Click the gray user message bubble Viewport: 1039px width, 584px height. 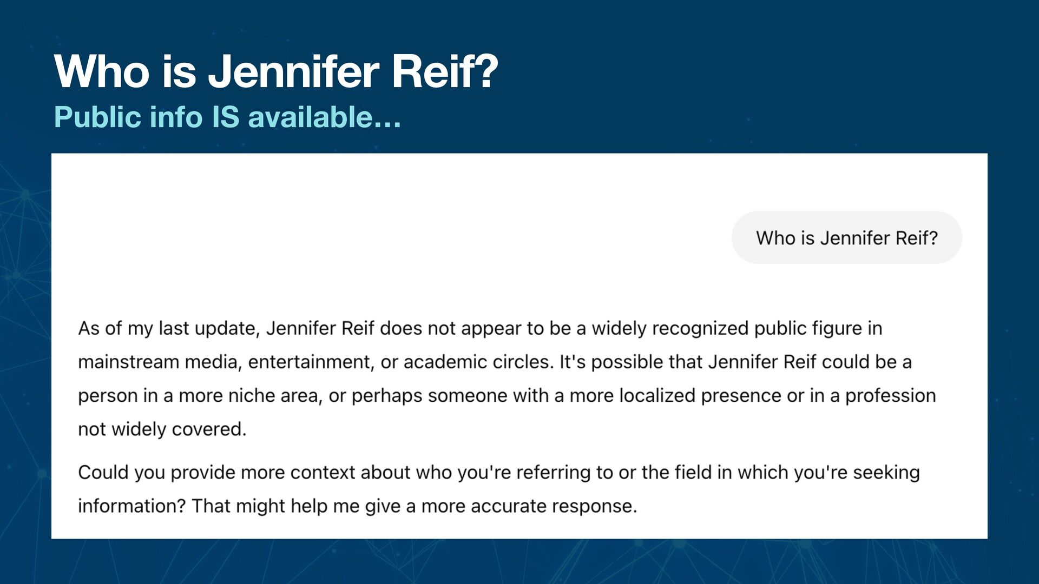point(846,238)
